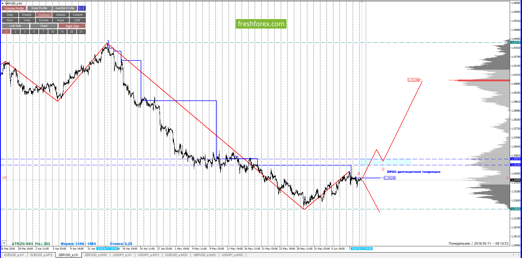The width and height of the screenshot is (522, 258).
Task: Select the Globex session
Action: (x=61, y=15)
